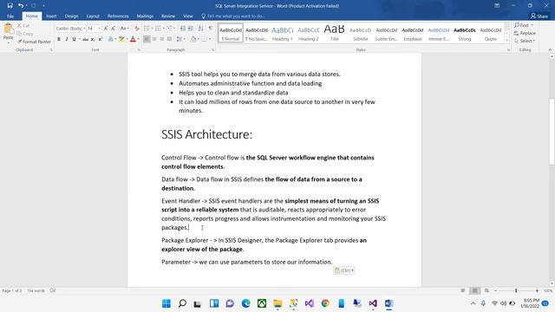Increase font size with Grow Font
Viewport: 555px width, 312px height.
pos(106,29)
